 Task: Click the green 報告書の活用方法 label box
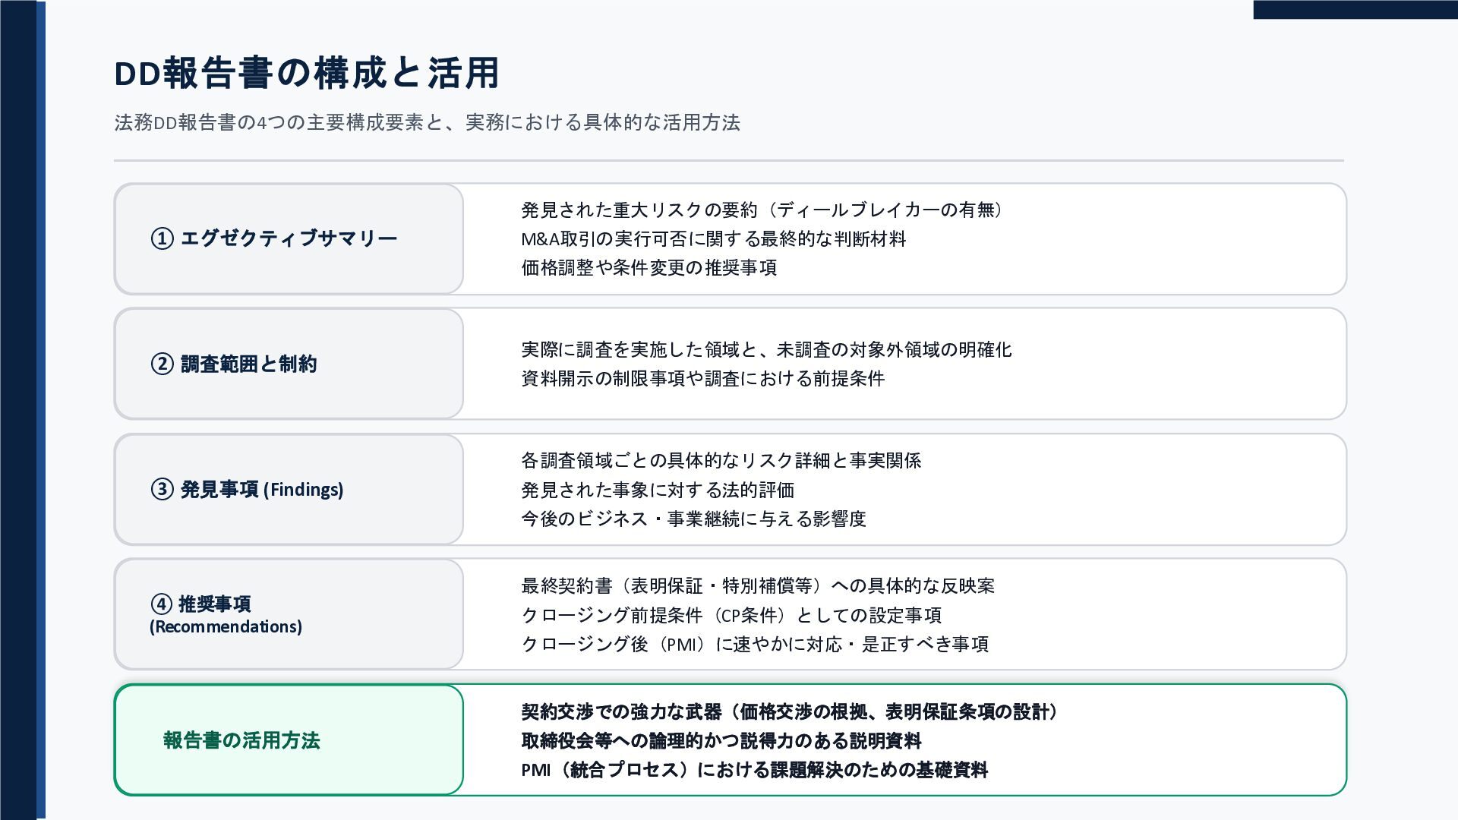click(289, 740)
